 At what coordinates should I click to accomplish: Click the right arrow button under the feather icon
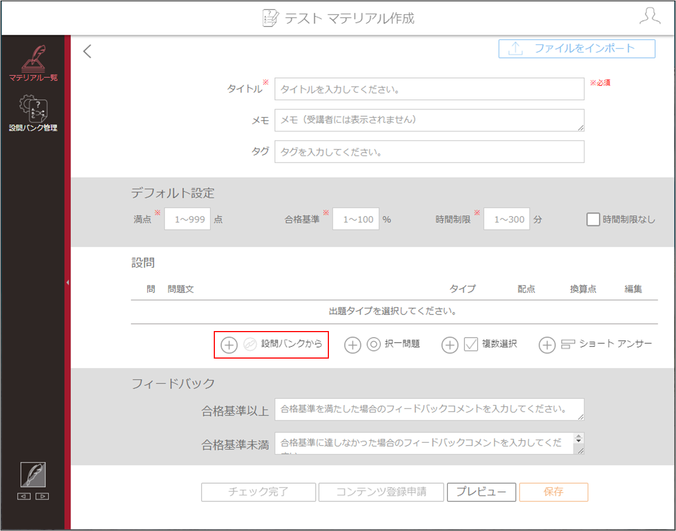(x=42, y=496)
